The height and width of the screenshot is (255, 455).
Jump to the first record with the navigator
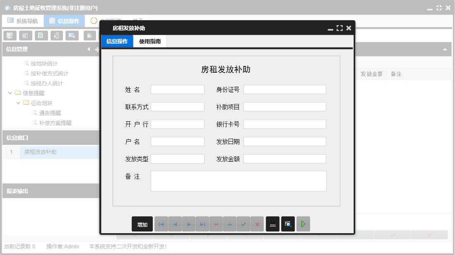(161, 224)
